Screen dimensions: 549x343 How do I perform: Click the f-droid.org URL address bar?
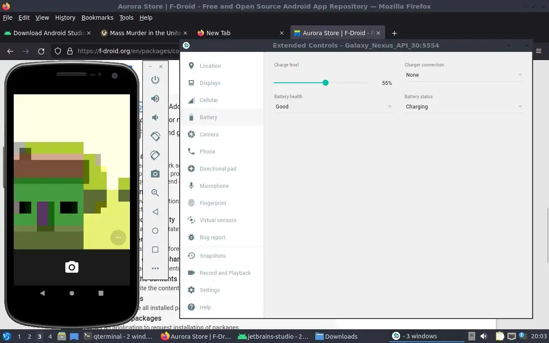point(128,51)
